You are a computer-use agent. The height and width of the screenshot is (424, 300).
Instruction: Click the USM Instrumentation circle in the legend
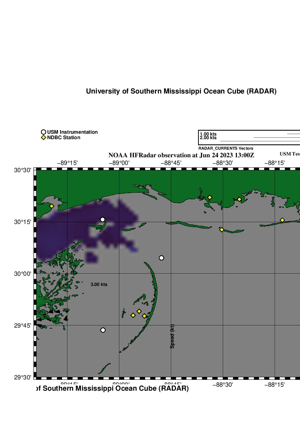coord(44,132)
